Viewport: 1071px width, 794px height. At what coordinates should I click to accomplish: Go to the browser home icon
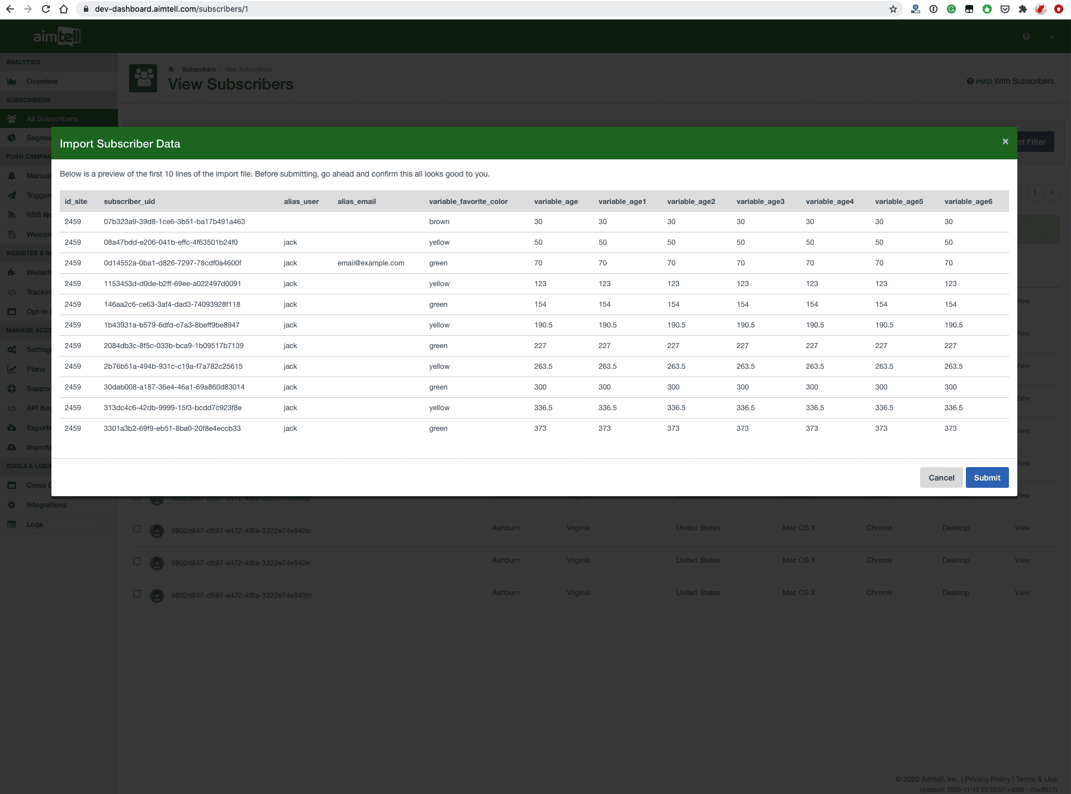tap(64, 9)
